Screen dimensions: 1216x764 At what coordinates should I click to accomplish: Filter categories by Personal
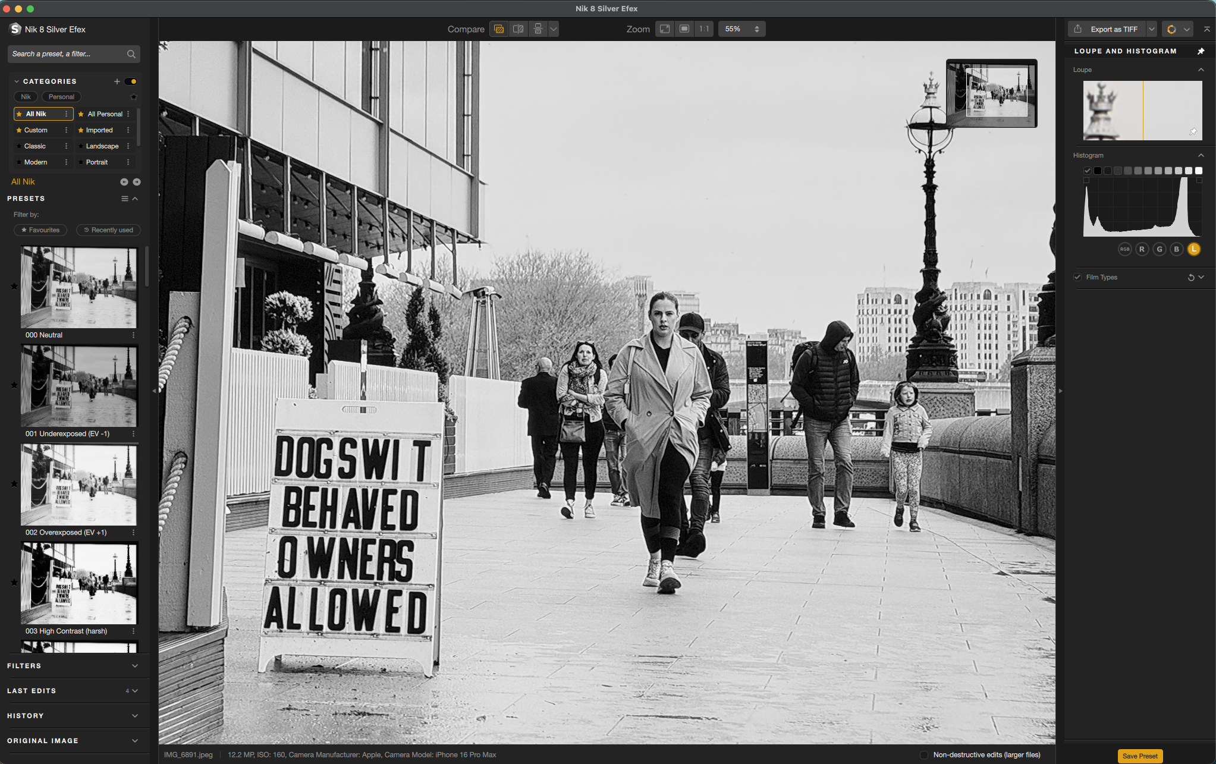61,97
